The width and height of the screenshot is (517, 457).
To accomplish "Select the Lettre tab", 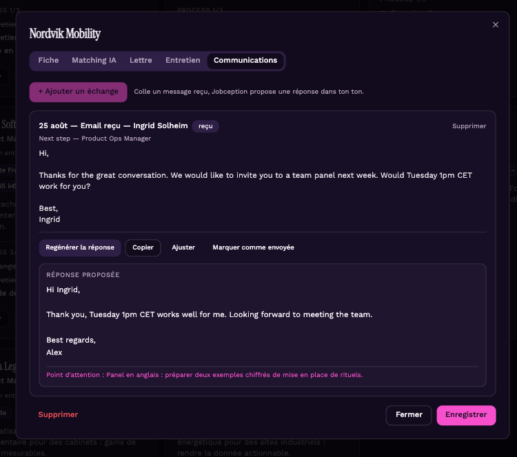I will coord(141,61).
